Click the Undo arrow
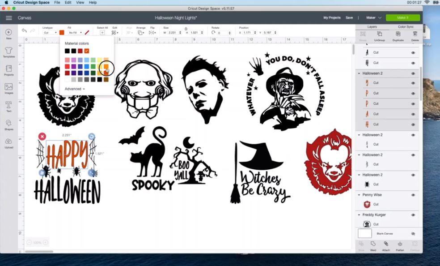The height and width of the screenshot is (266, 440). click(25, 30)
